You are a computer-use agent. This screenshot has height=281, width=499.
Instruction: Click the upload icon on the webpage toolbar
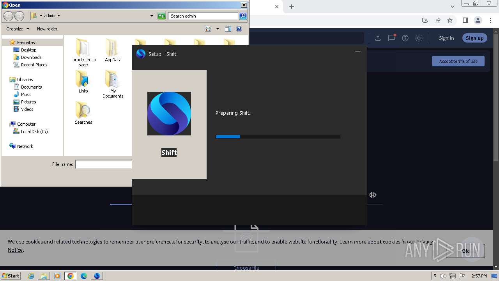click(x=378, y=38)
